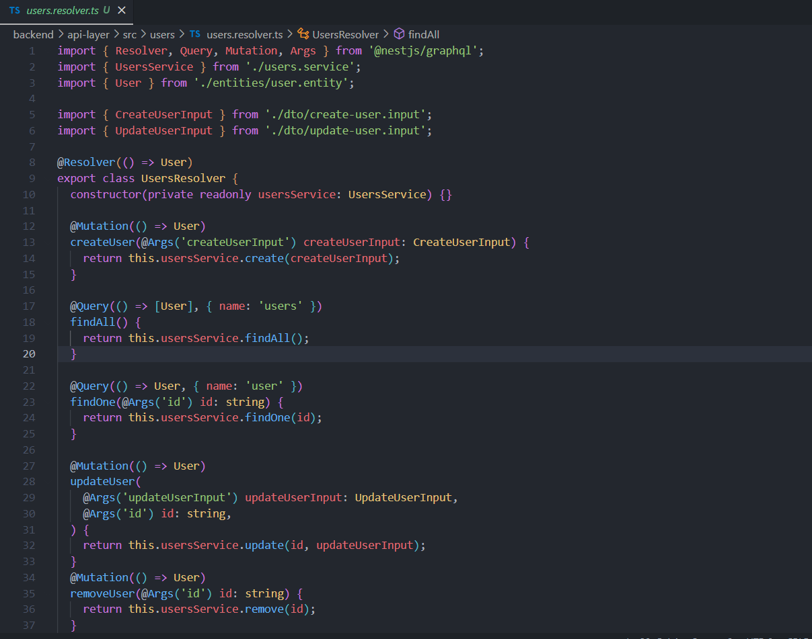The height and width of the screenshot is (639, 812).
Task: Click the 'user' query name string on line 22
Action: (x=264, y=386)
